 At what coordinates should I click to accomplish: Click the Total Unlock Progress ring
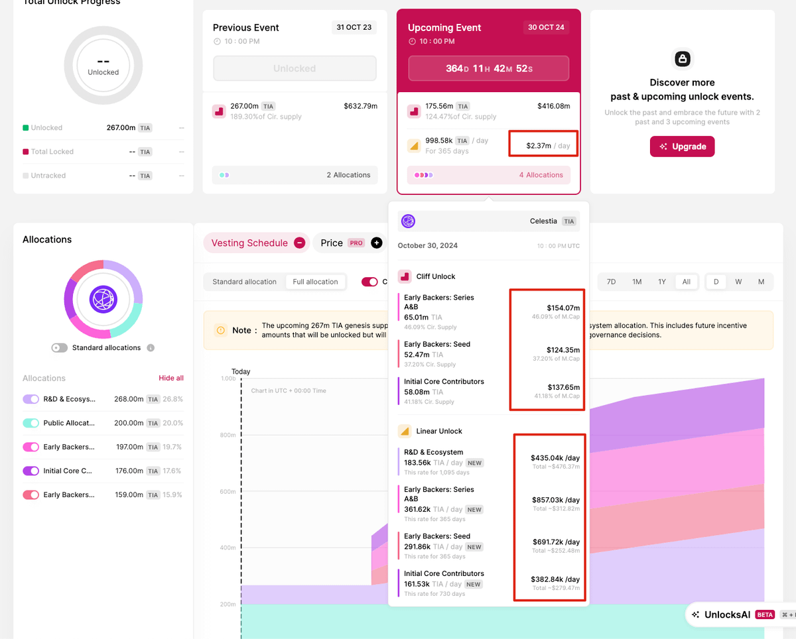pos(103,66)
